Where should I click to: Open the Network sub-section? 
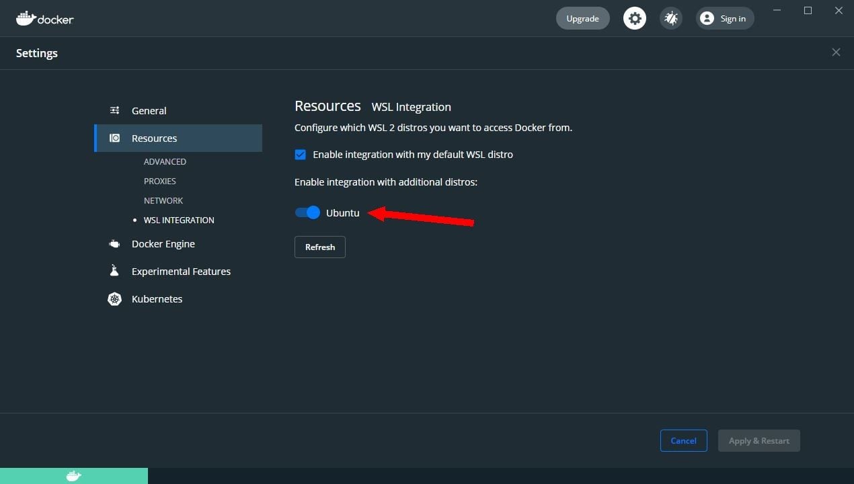tap(163, 200)
